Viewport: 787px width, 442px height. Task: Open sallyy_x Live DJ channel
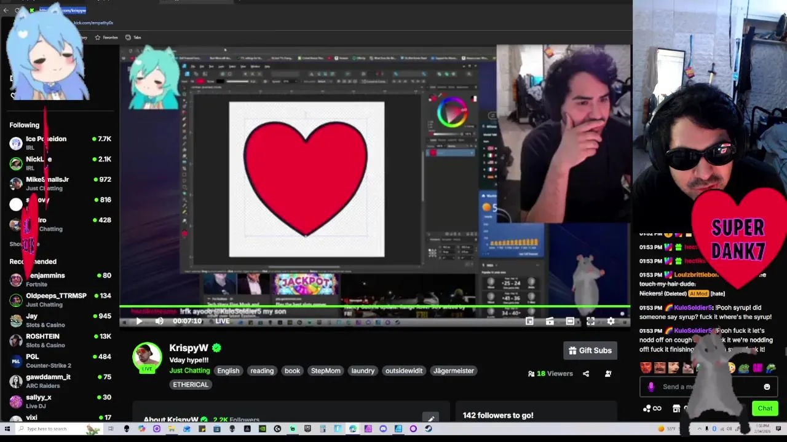60,401
